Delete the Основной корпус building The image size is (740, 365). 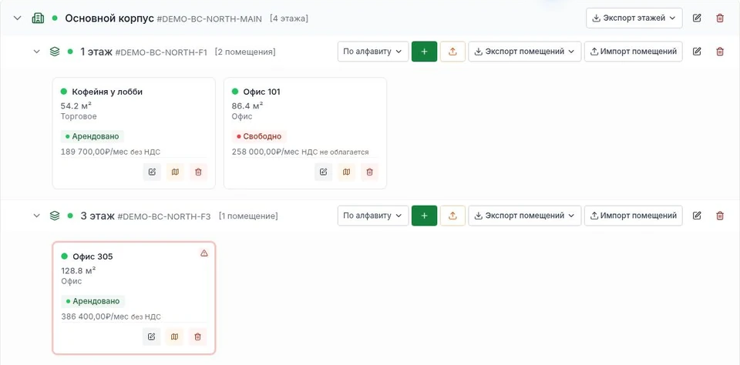[x=720, y=18]
